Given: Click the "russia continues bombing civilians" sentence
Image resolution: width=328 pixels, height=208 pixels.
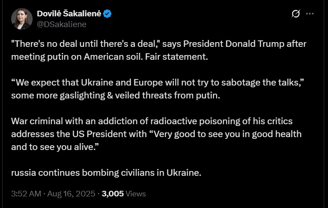Looking at the screenshot, I should (106, 173).
